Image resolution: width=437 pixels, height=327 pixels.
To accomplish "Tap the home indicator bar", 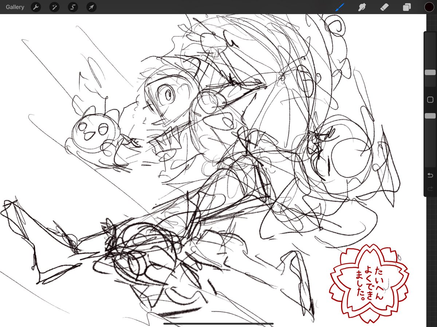I will [x=219, y=323].
